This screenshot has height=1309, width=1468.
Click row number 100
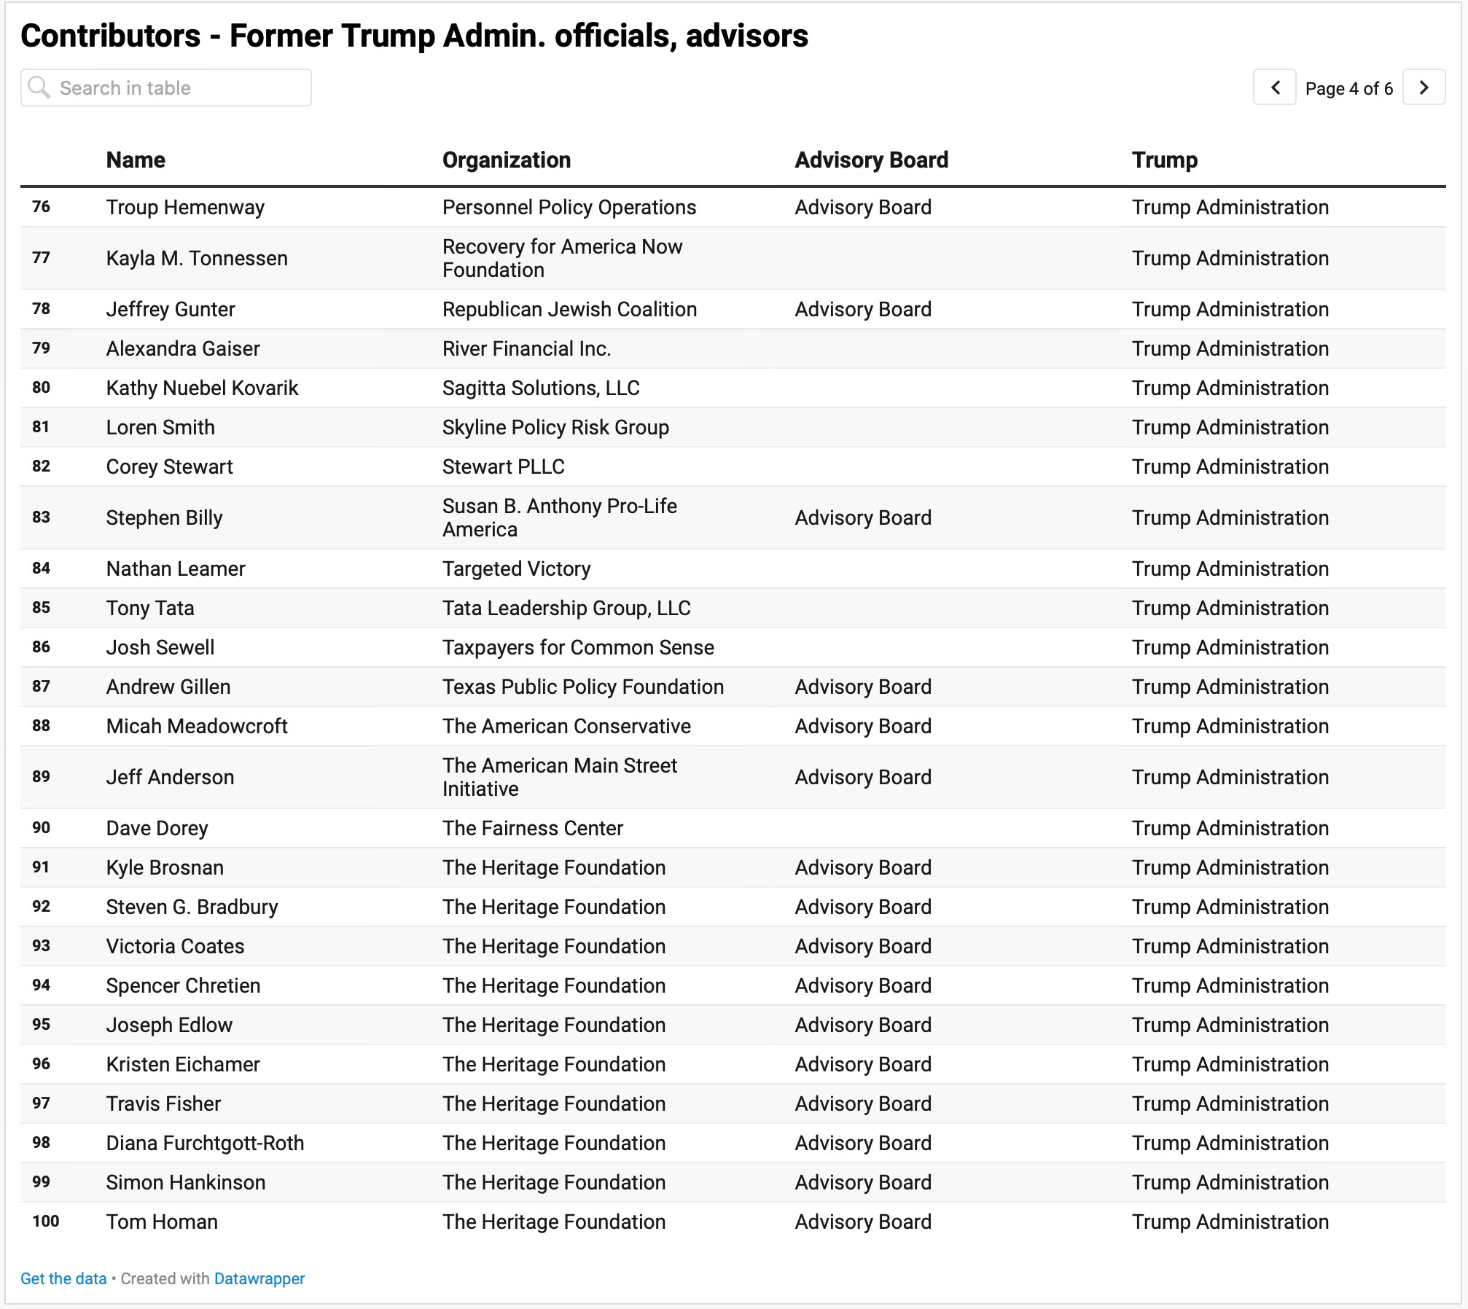tap(45, 1222)
